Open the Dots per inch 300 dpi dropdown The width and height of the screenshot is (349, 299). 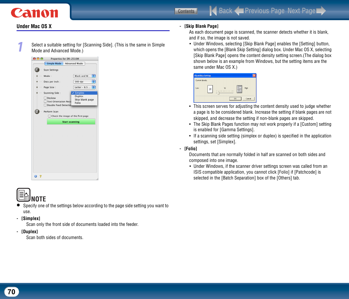point(85,82)
